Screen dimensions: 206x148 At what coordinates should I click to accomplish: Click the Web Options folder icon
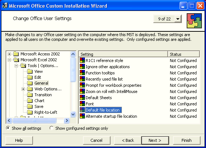click(30, 89)
